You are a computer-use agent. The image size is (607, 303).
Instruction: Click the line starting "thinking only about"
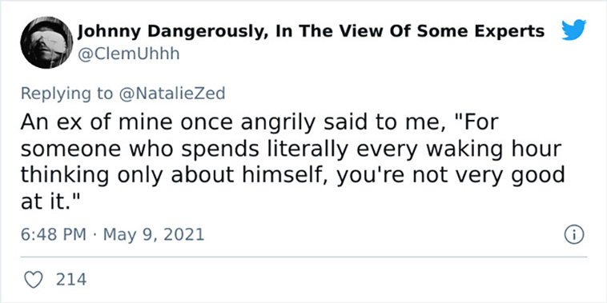(x=292, y=176)
